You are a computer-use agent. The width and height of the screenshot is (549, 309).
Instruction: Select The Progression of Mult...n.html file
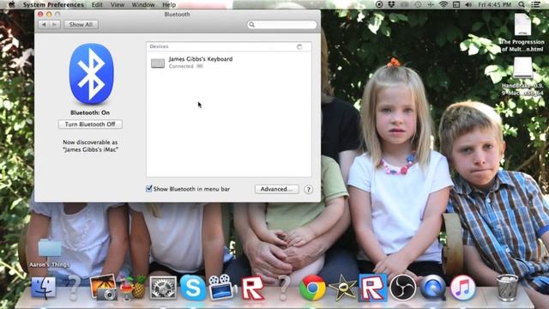tap(522, 33)
